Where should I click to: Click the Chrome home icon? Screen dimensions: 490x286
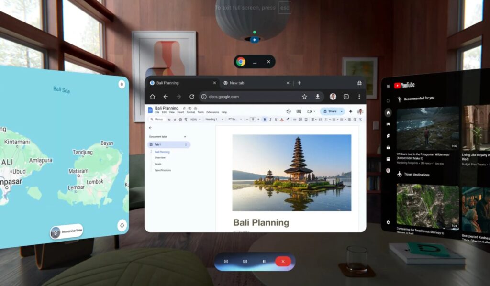coord(153,97)
